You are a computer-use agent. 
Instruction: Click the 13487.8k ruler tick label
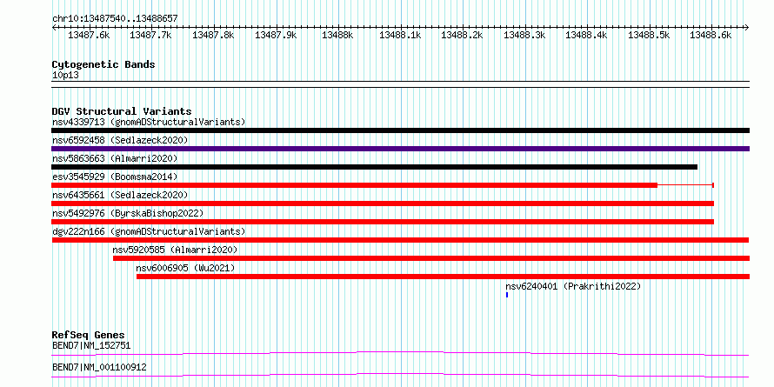click(213, 35)
